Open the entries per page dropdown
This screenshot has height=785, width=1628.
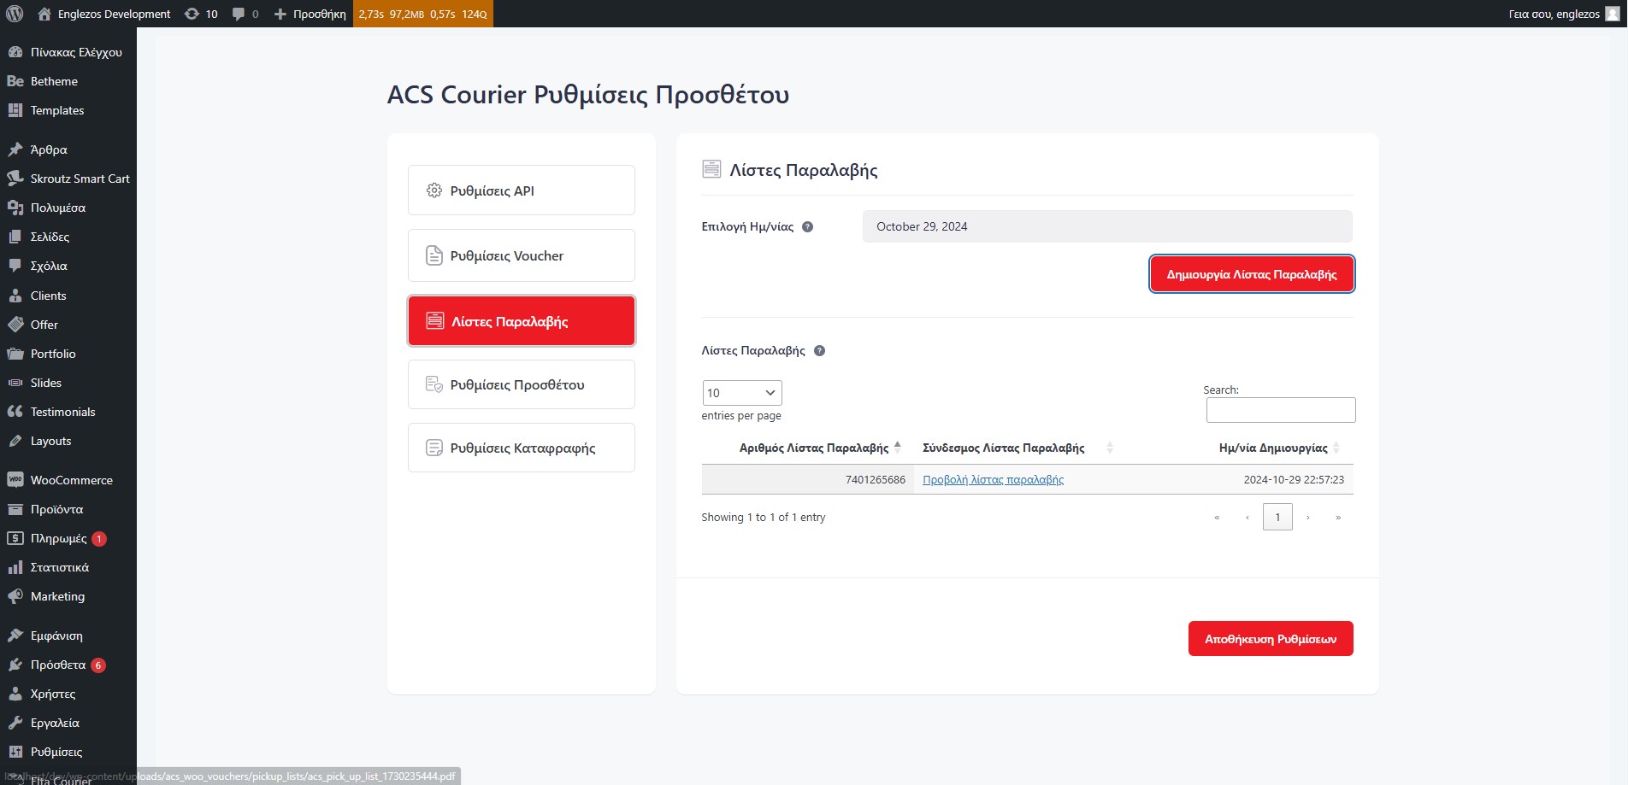pos(742,393)
